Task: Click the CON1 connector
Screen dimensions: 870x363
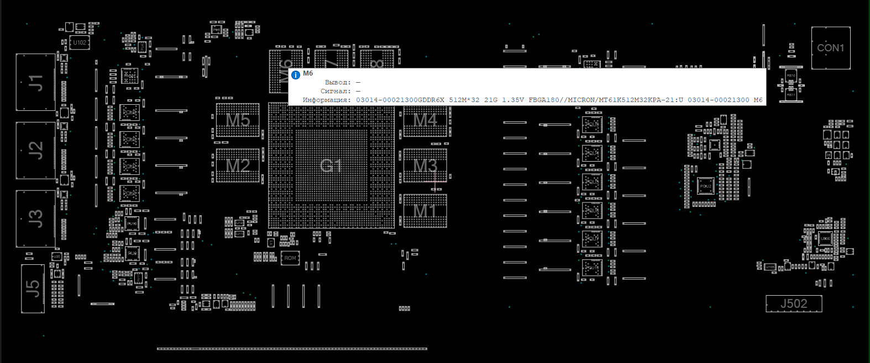Action: [831, 48]
